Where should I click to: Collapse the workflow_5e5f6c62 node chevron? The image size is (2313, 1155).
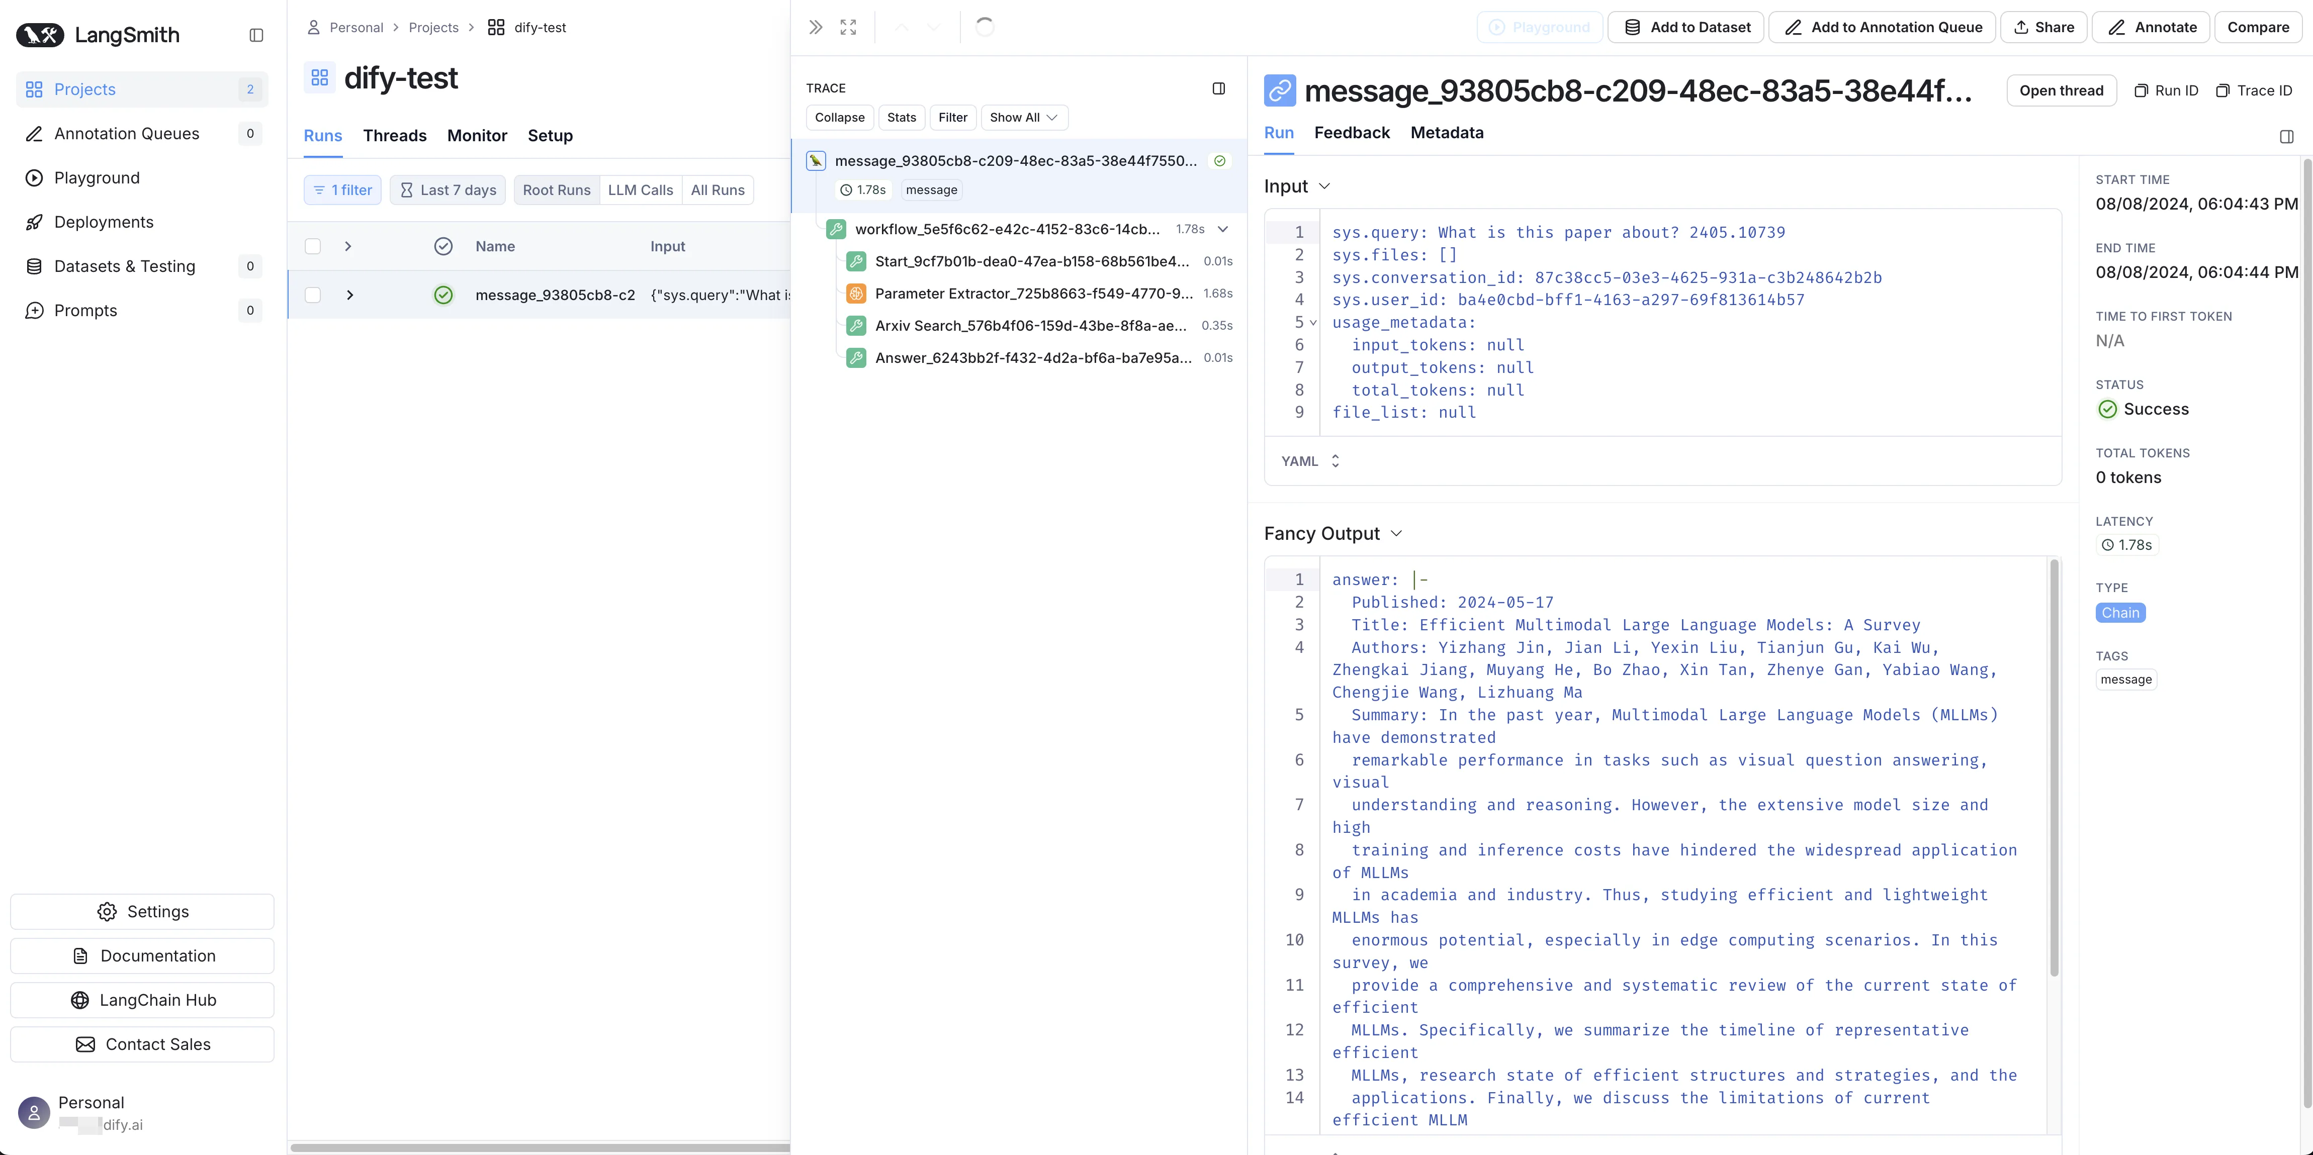pyautogui.click(x=1223, y=230)
